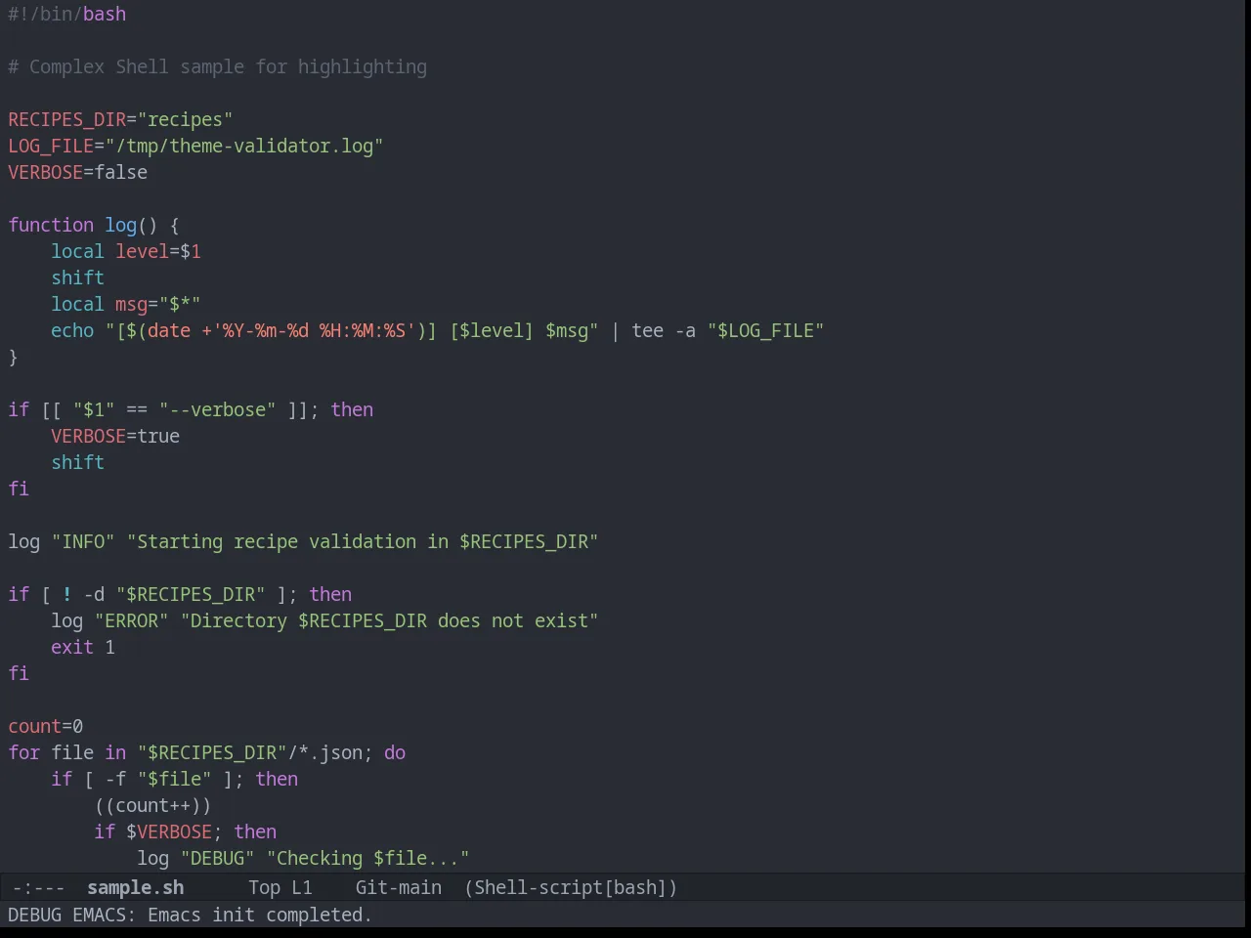Click the RECIPES_DIR variable assignment at top
Image resolution: width=1251 pixels, height=938 pixels.
(120, 119)
